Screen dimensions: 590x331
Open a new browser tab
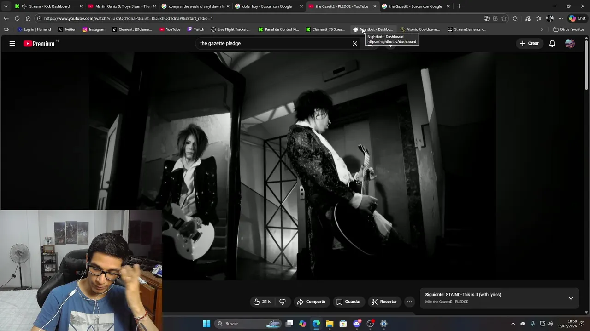pos(459,6)
